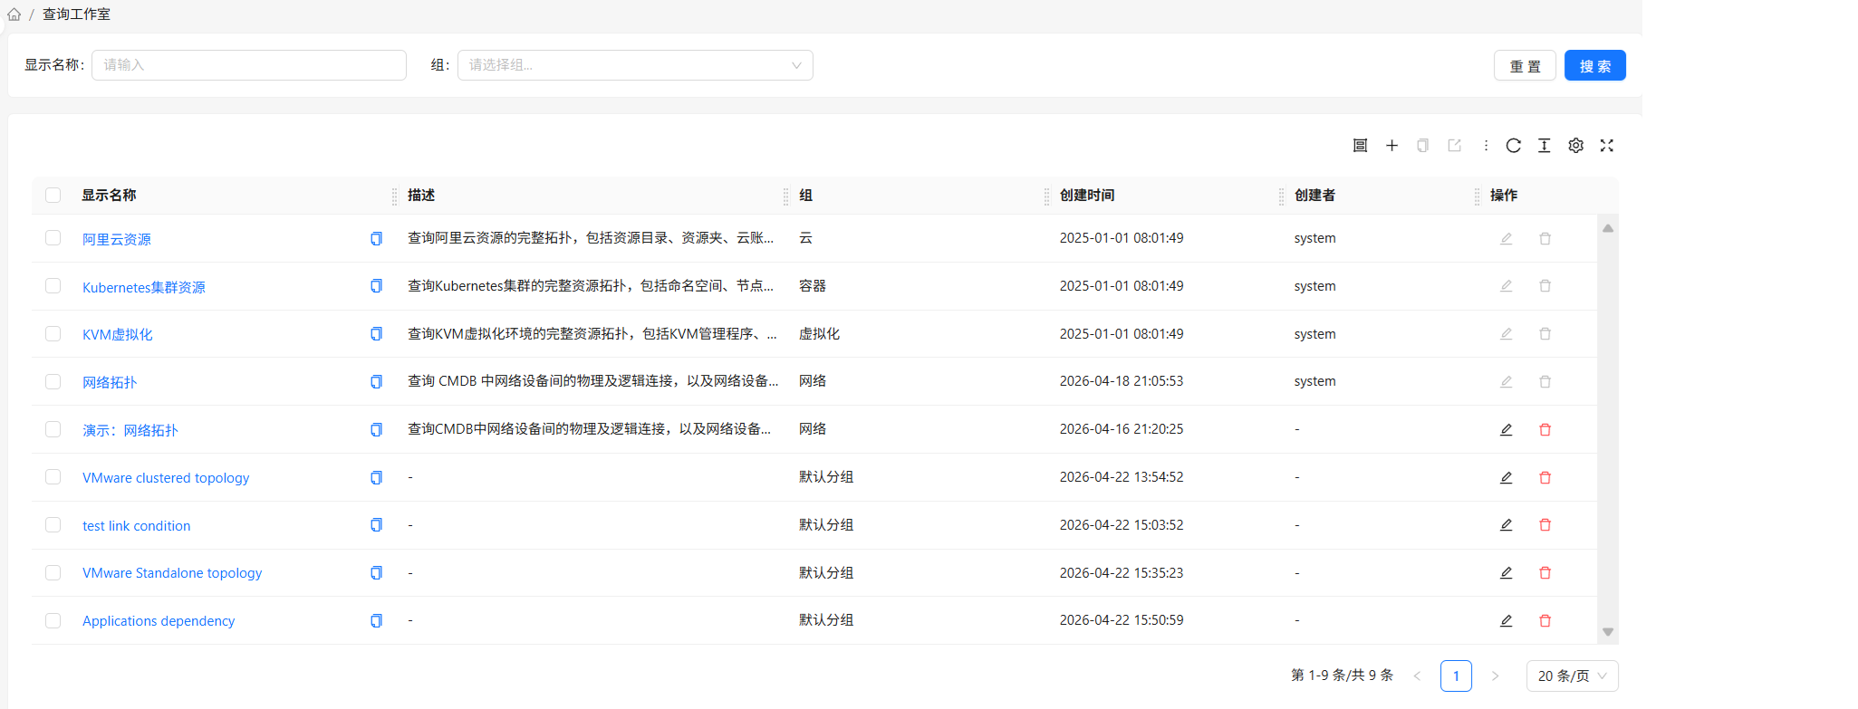This screenshot has width=1858, height=709.
Task: Delete the test link condition row
Action: [x=1545, y=525]
